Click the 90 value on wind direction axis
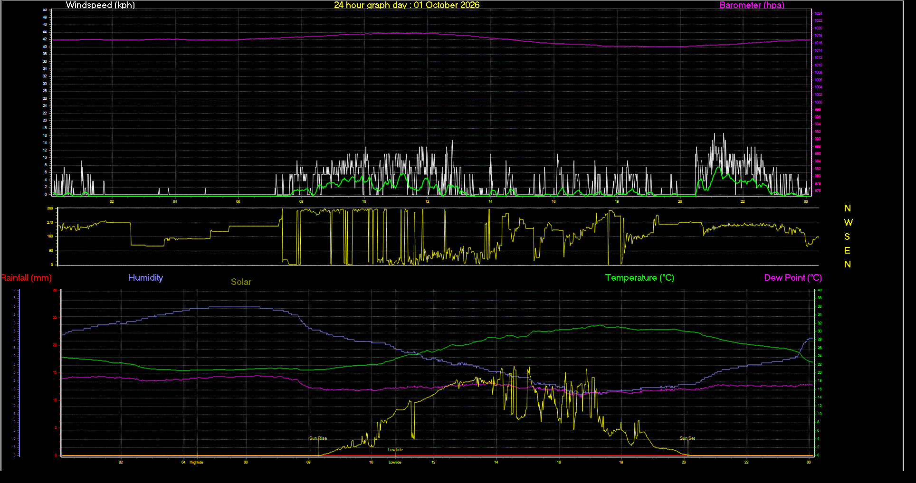 coord(51,250)
